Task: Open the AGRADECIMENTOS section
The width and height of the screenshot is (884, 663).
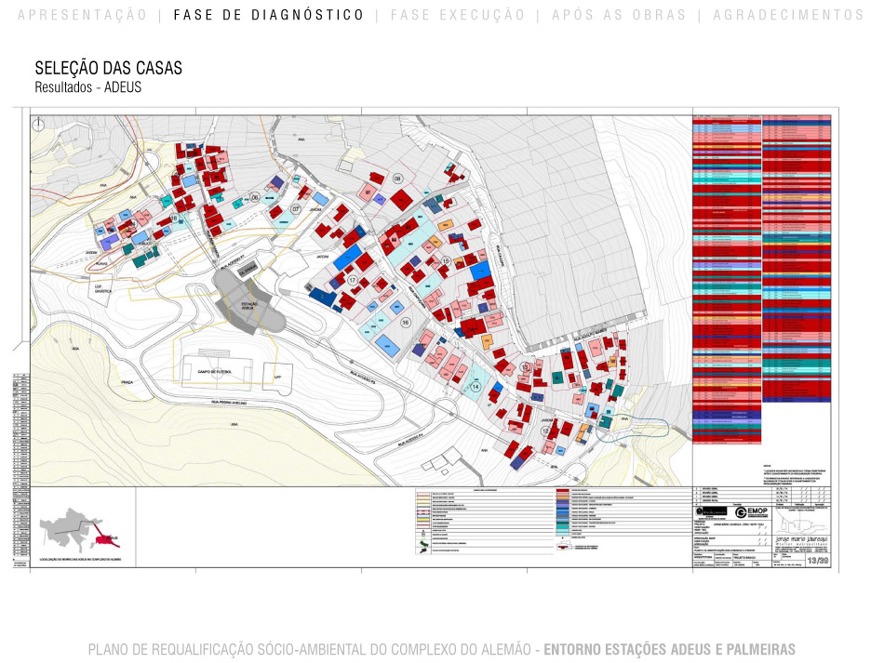Action: point(788,15)
